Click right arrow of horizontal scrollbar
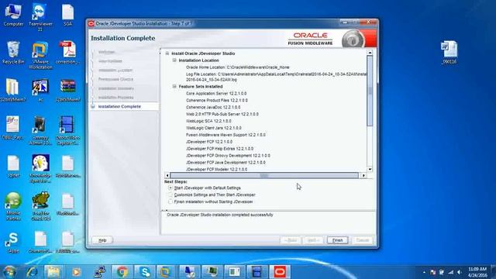 tap(363, 175)
